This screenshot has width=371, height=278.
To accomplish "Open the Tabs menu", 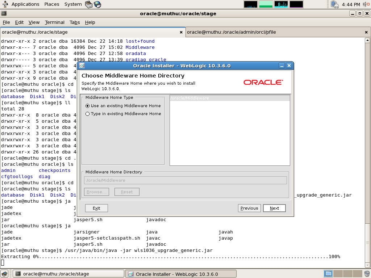I will pyautogui.click(x=75, y=22).
